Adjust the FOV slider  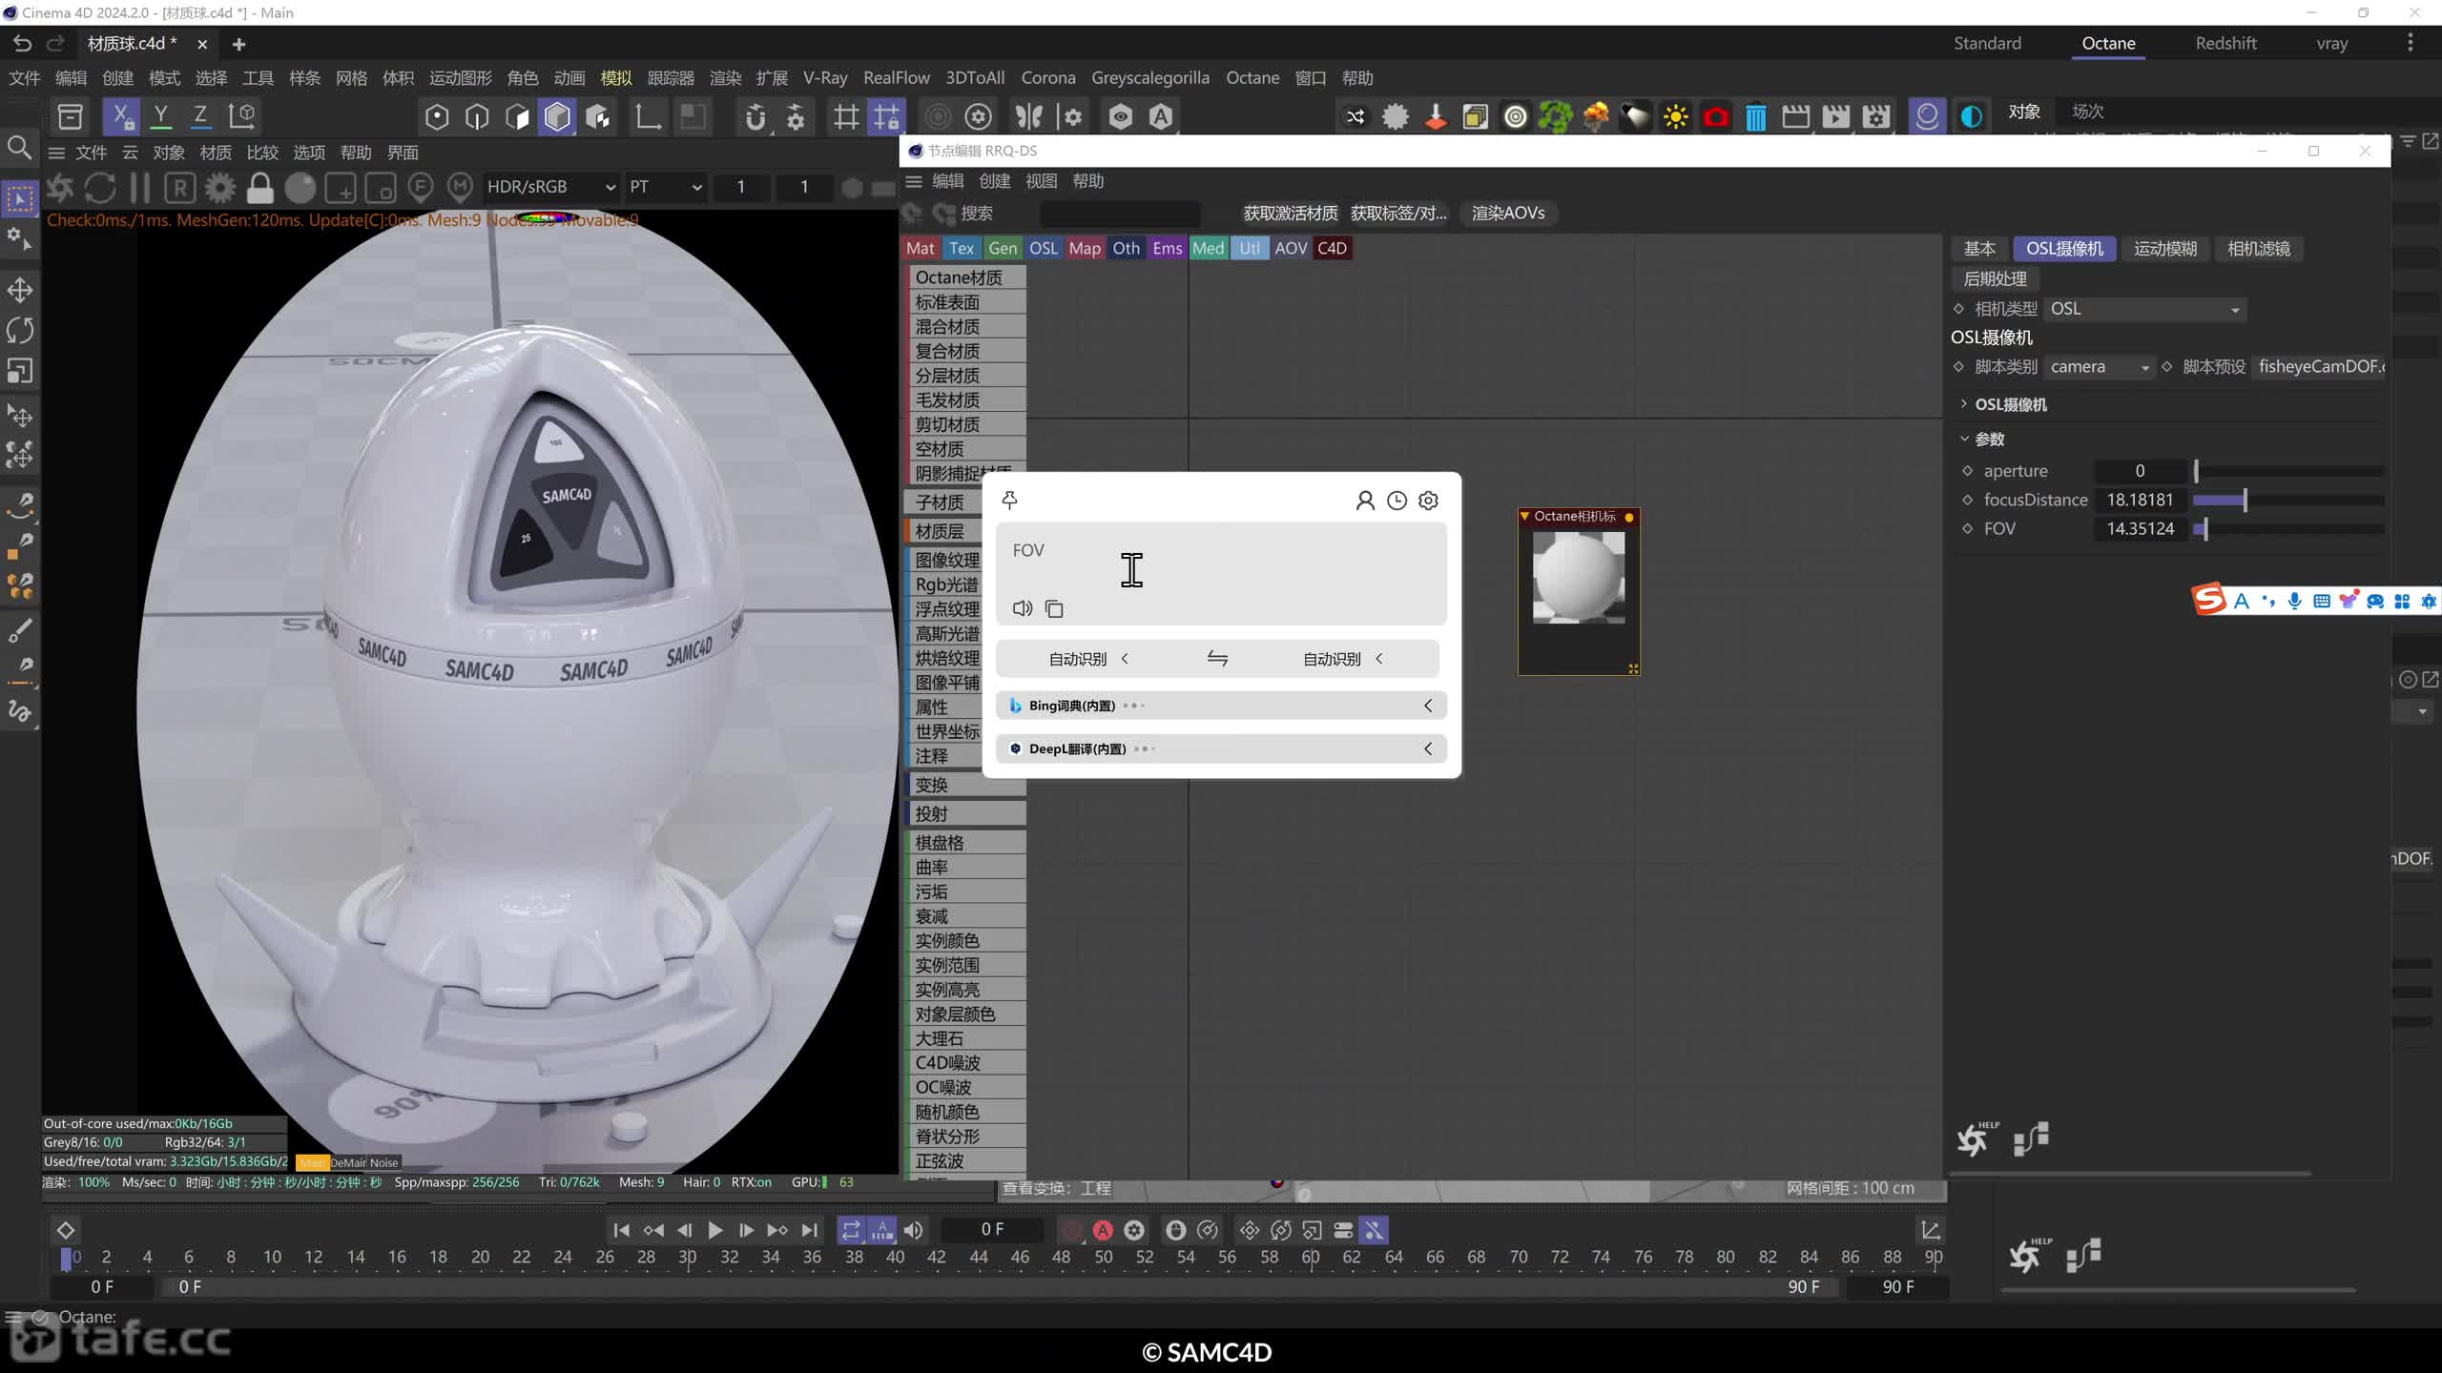pos(2288,528)
